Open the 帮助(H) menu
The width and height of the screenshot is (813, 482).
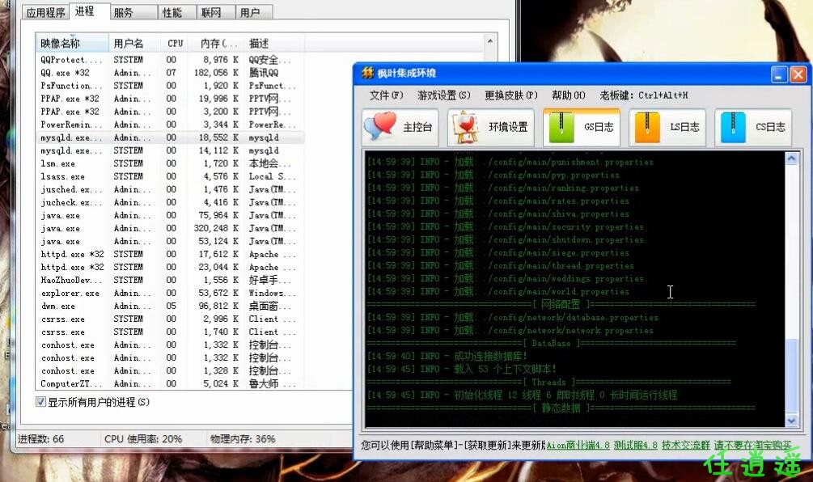pyautogui.click(x=568, y=95)
